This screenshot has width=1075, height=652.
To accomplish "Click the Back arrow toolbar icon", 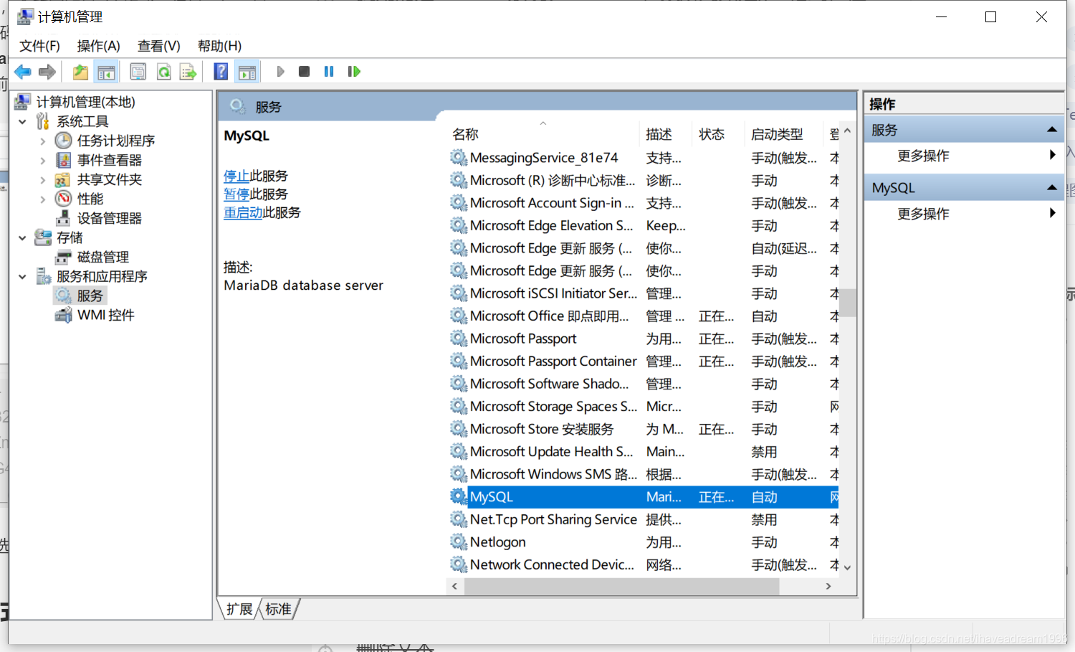I will 23,72.
